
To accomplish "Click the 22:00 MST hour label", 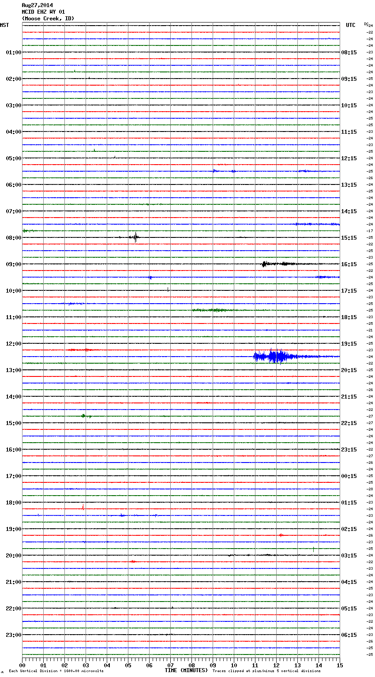I will click(x=13, y=609).
